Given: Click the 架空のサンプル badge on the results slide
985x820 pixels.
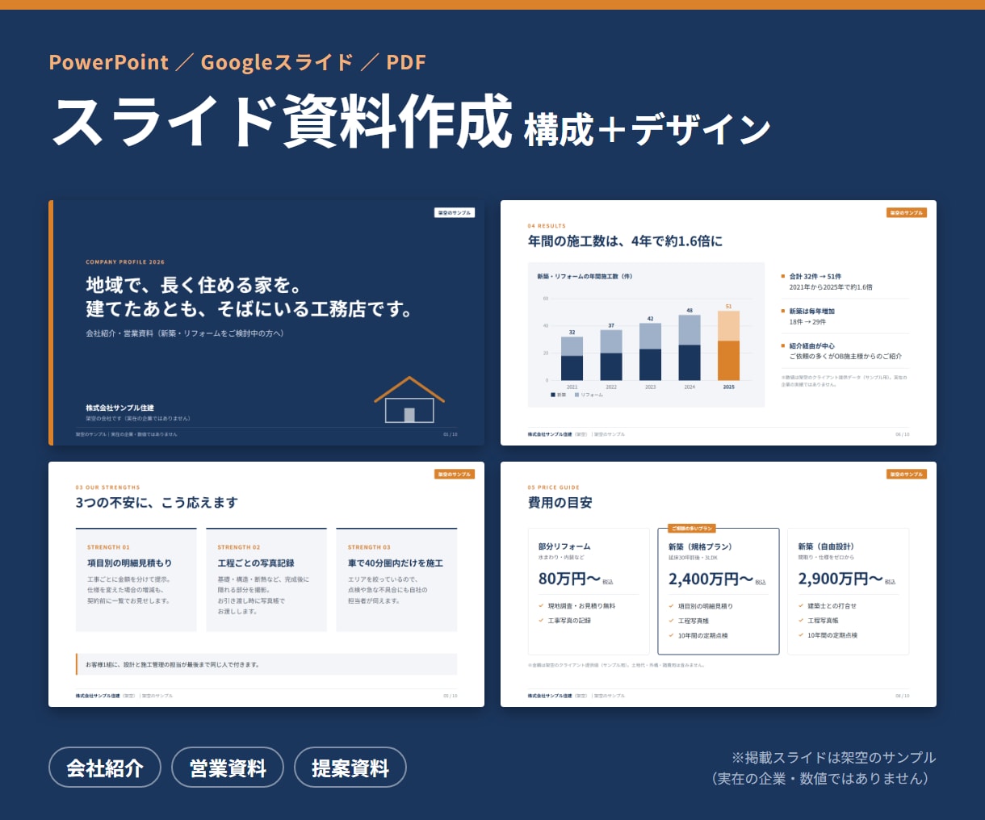Looking at the screenshot, I should tap(907, 213).
